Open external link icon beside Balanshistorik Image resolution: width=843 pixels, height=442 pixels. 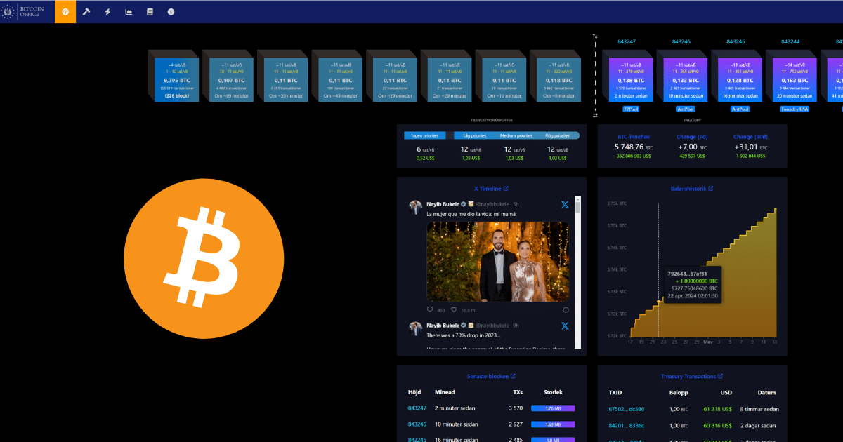click(711, 189)
